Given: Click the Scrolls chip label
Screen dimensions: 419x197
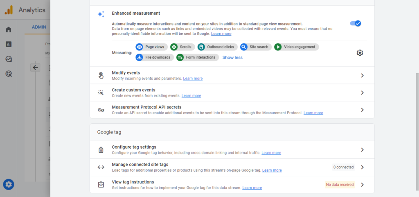Looking at the screenshot, I should pos(186,47).
